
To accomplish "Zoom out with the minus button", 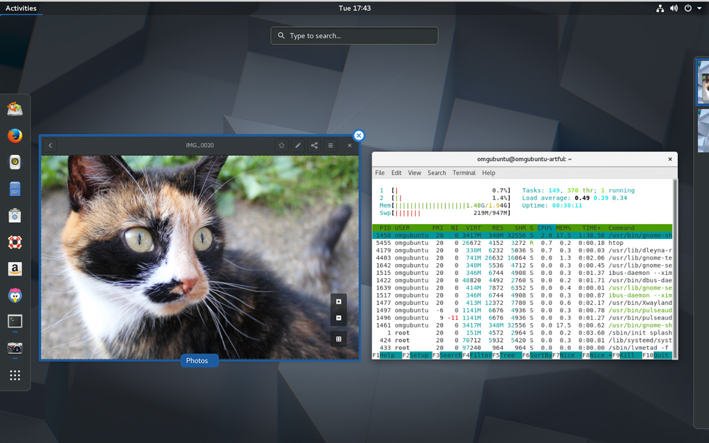I will tap(339, 318).
